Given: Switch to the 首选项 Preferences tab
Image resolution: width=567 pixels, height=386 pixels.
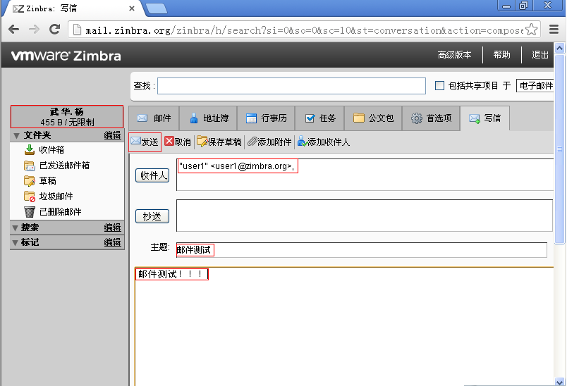Looking at the screenshot, I should point(431,118).
